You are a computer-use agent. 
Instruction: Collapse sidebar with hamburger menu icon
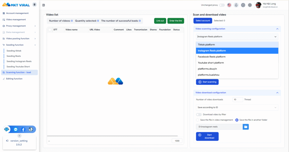tap(34, 5)
